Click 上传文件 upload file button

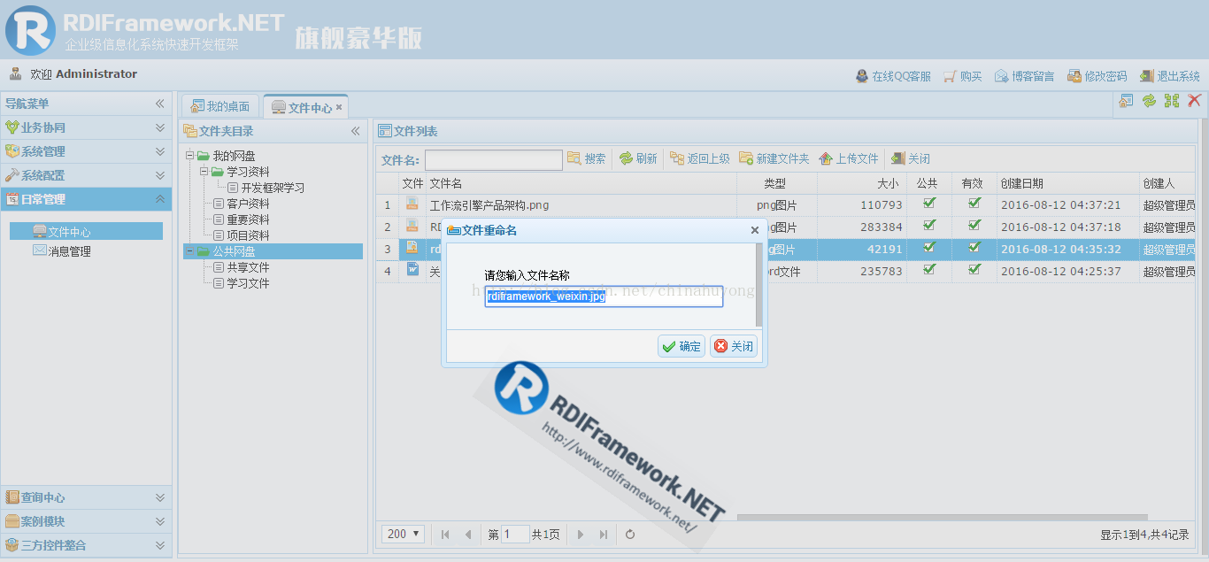(x=849, y=158)
